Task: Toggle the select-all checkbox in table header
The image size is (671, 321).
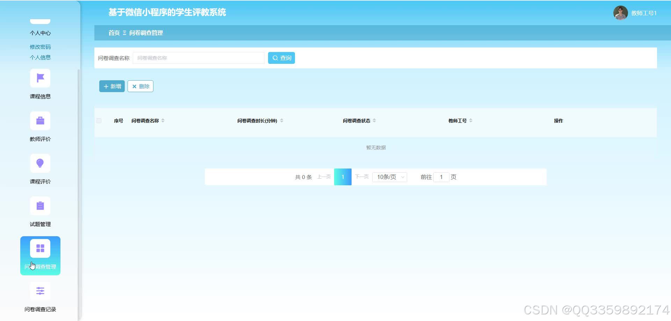Action: click(99, 120)
